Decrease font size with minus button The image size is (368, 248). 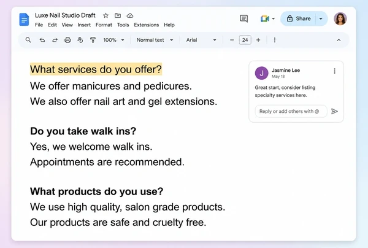pyautogui.click(x=232, y=40)
